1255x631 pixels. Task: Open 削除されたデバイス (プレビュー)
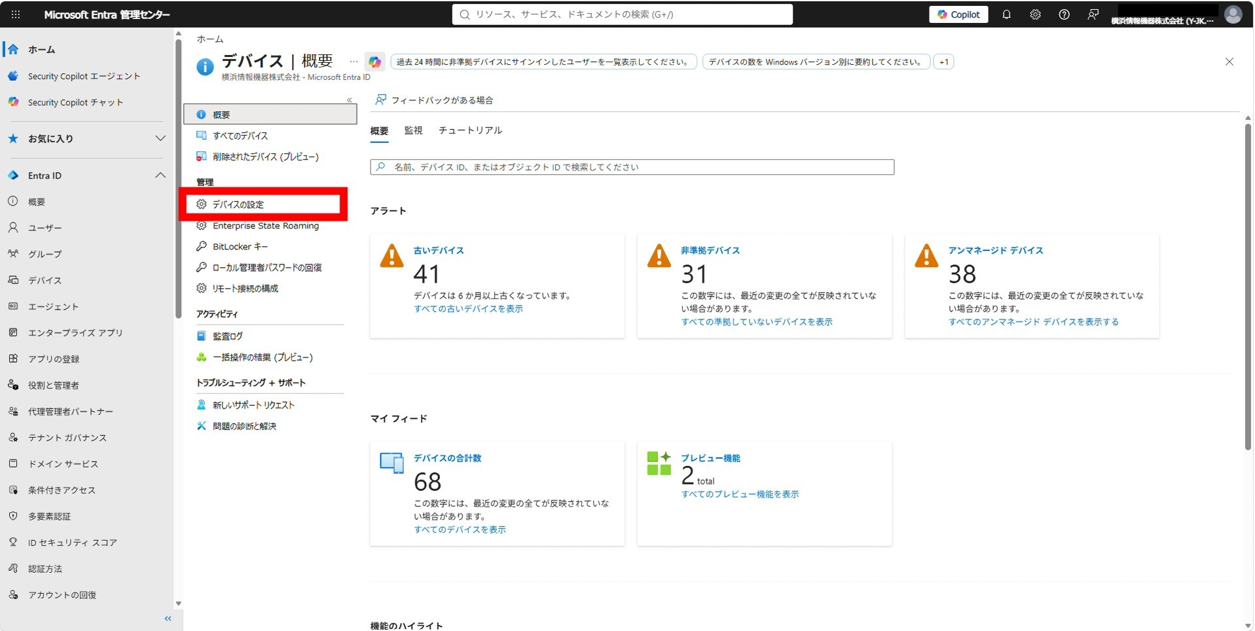266,156
